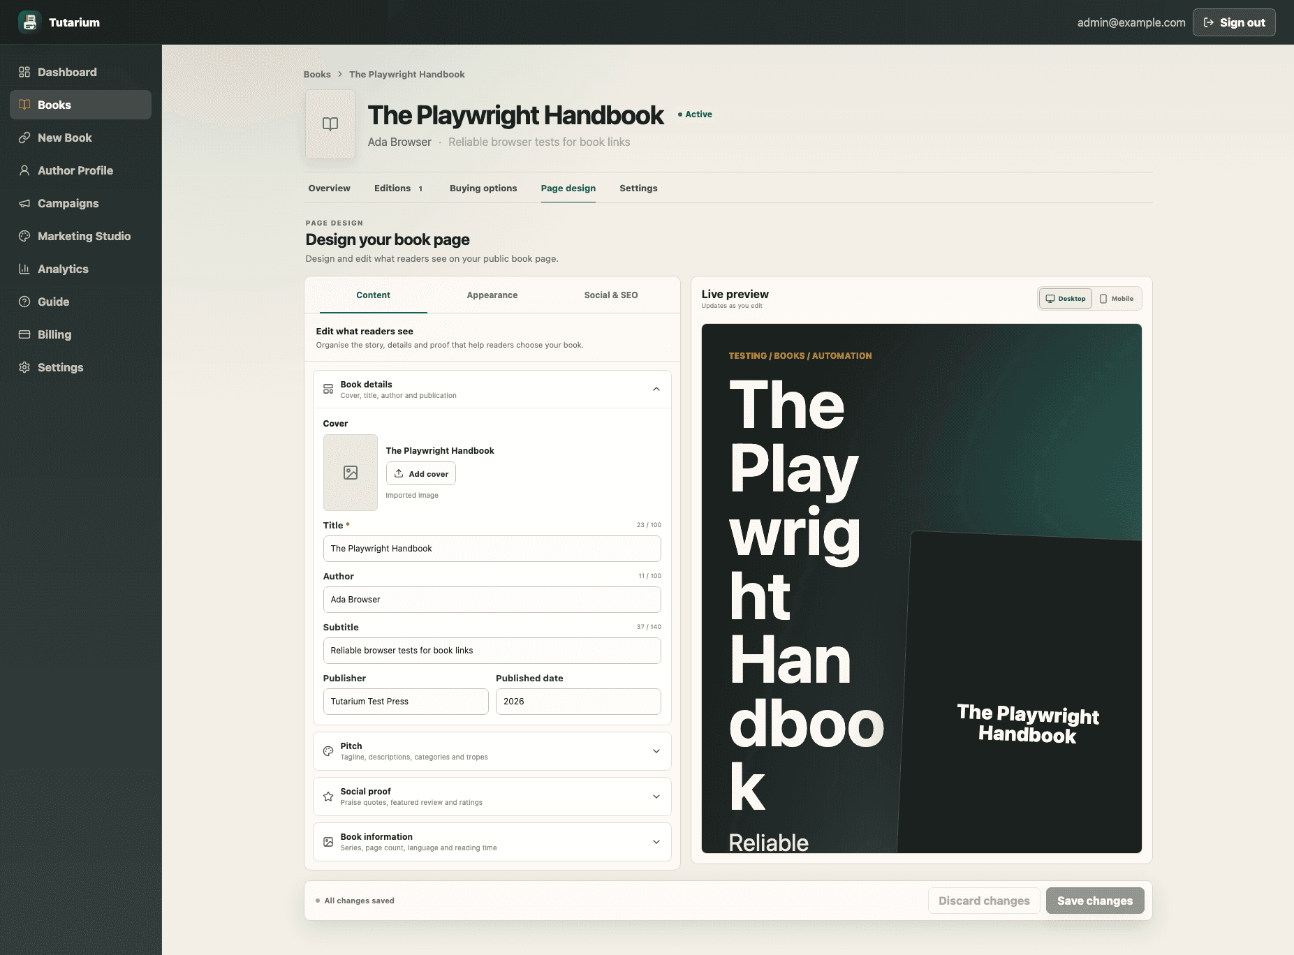
Task: Click the cover image placeholder thumbnail
Action: [x=351, y=473]
